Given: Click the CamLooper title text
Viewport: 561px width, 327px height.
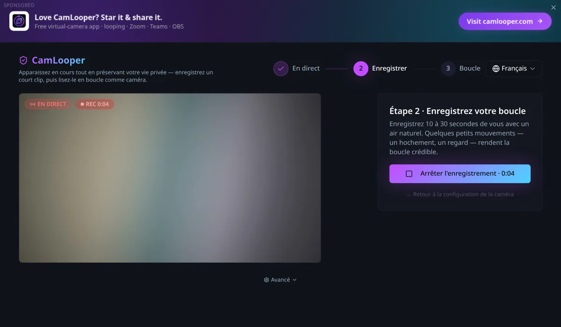Looking at the screenshot, I should [58, 60].
